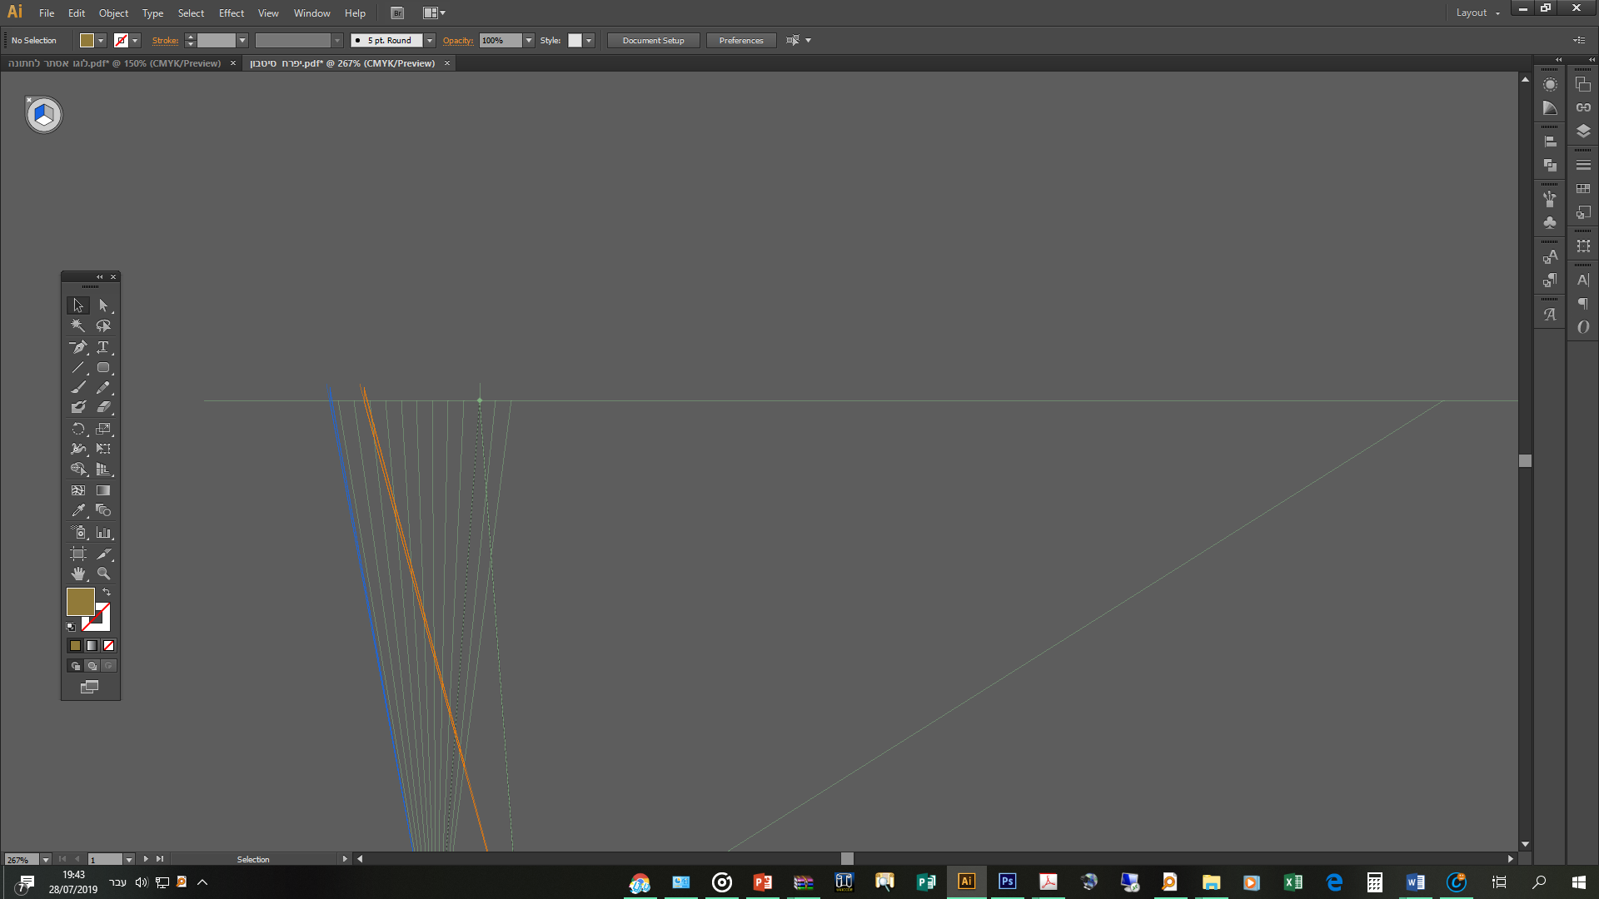Open the zoom level dropdown

click(46, 859)
